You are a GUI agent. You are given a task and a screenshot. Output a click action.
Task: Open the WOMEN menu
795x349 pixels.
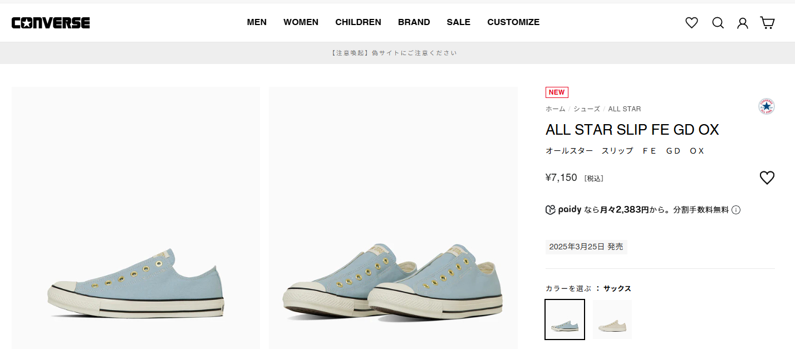(x=301, y=22)
